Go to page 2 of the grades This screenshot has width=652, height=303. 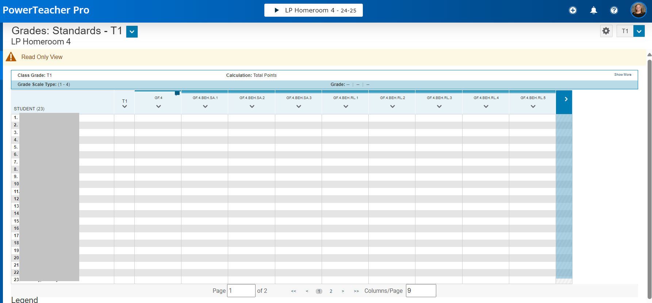click(331, 291)
